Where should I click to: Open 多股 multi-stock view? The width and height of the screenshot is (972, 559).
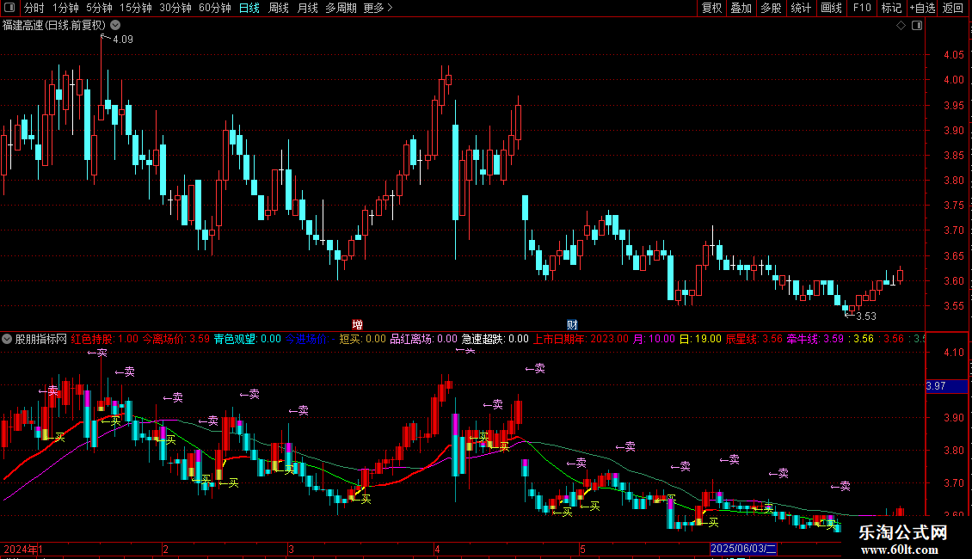coord(771,8)
